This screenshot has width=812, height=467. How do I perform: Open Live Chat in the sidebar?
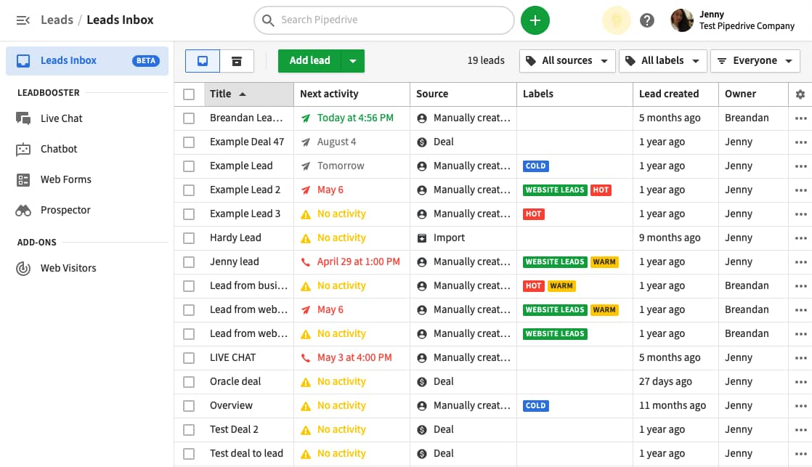61,118
